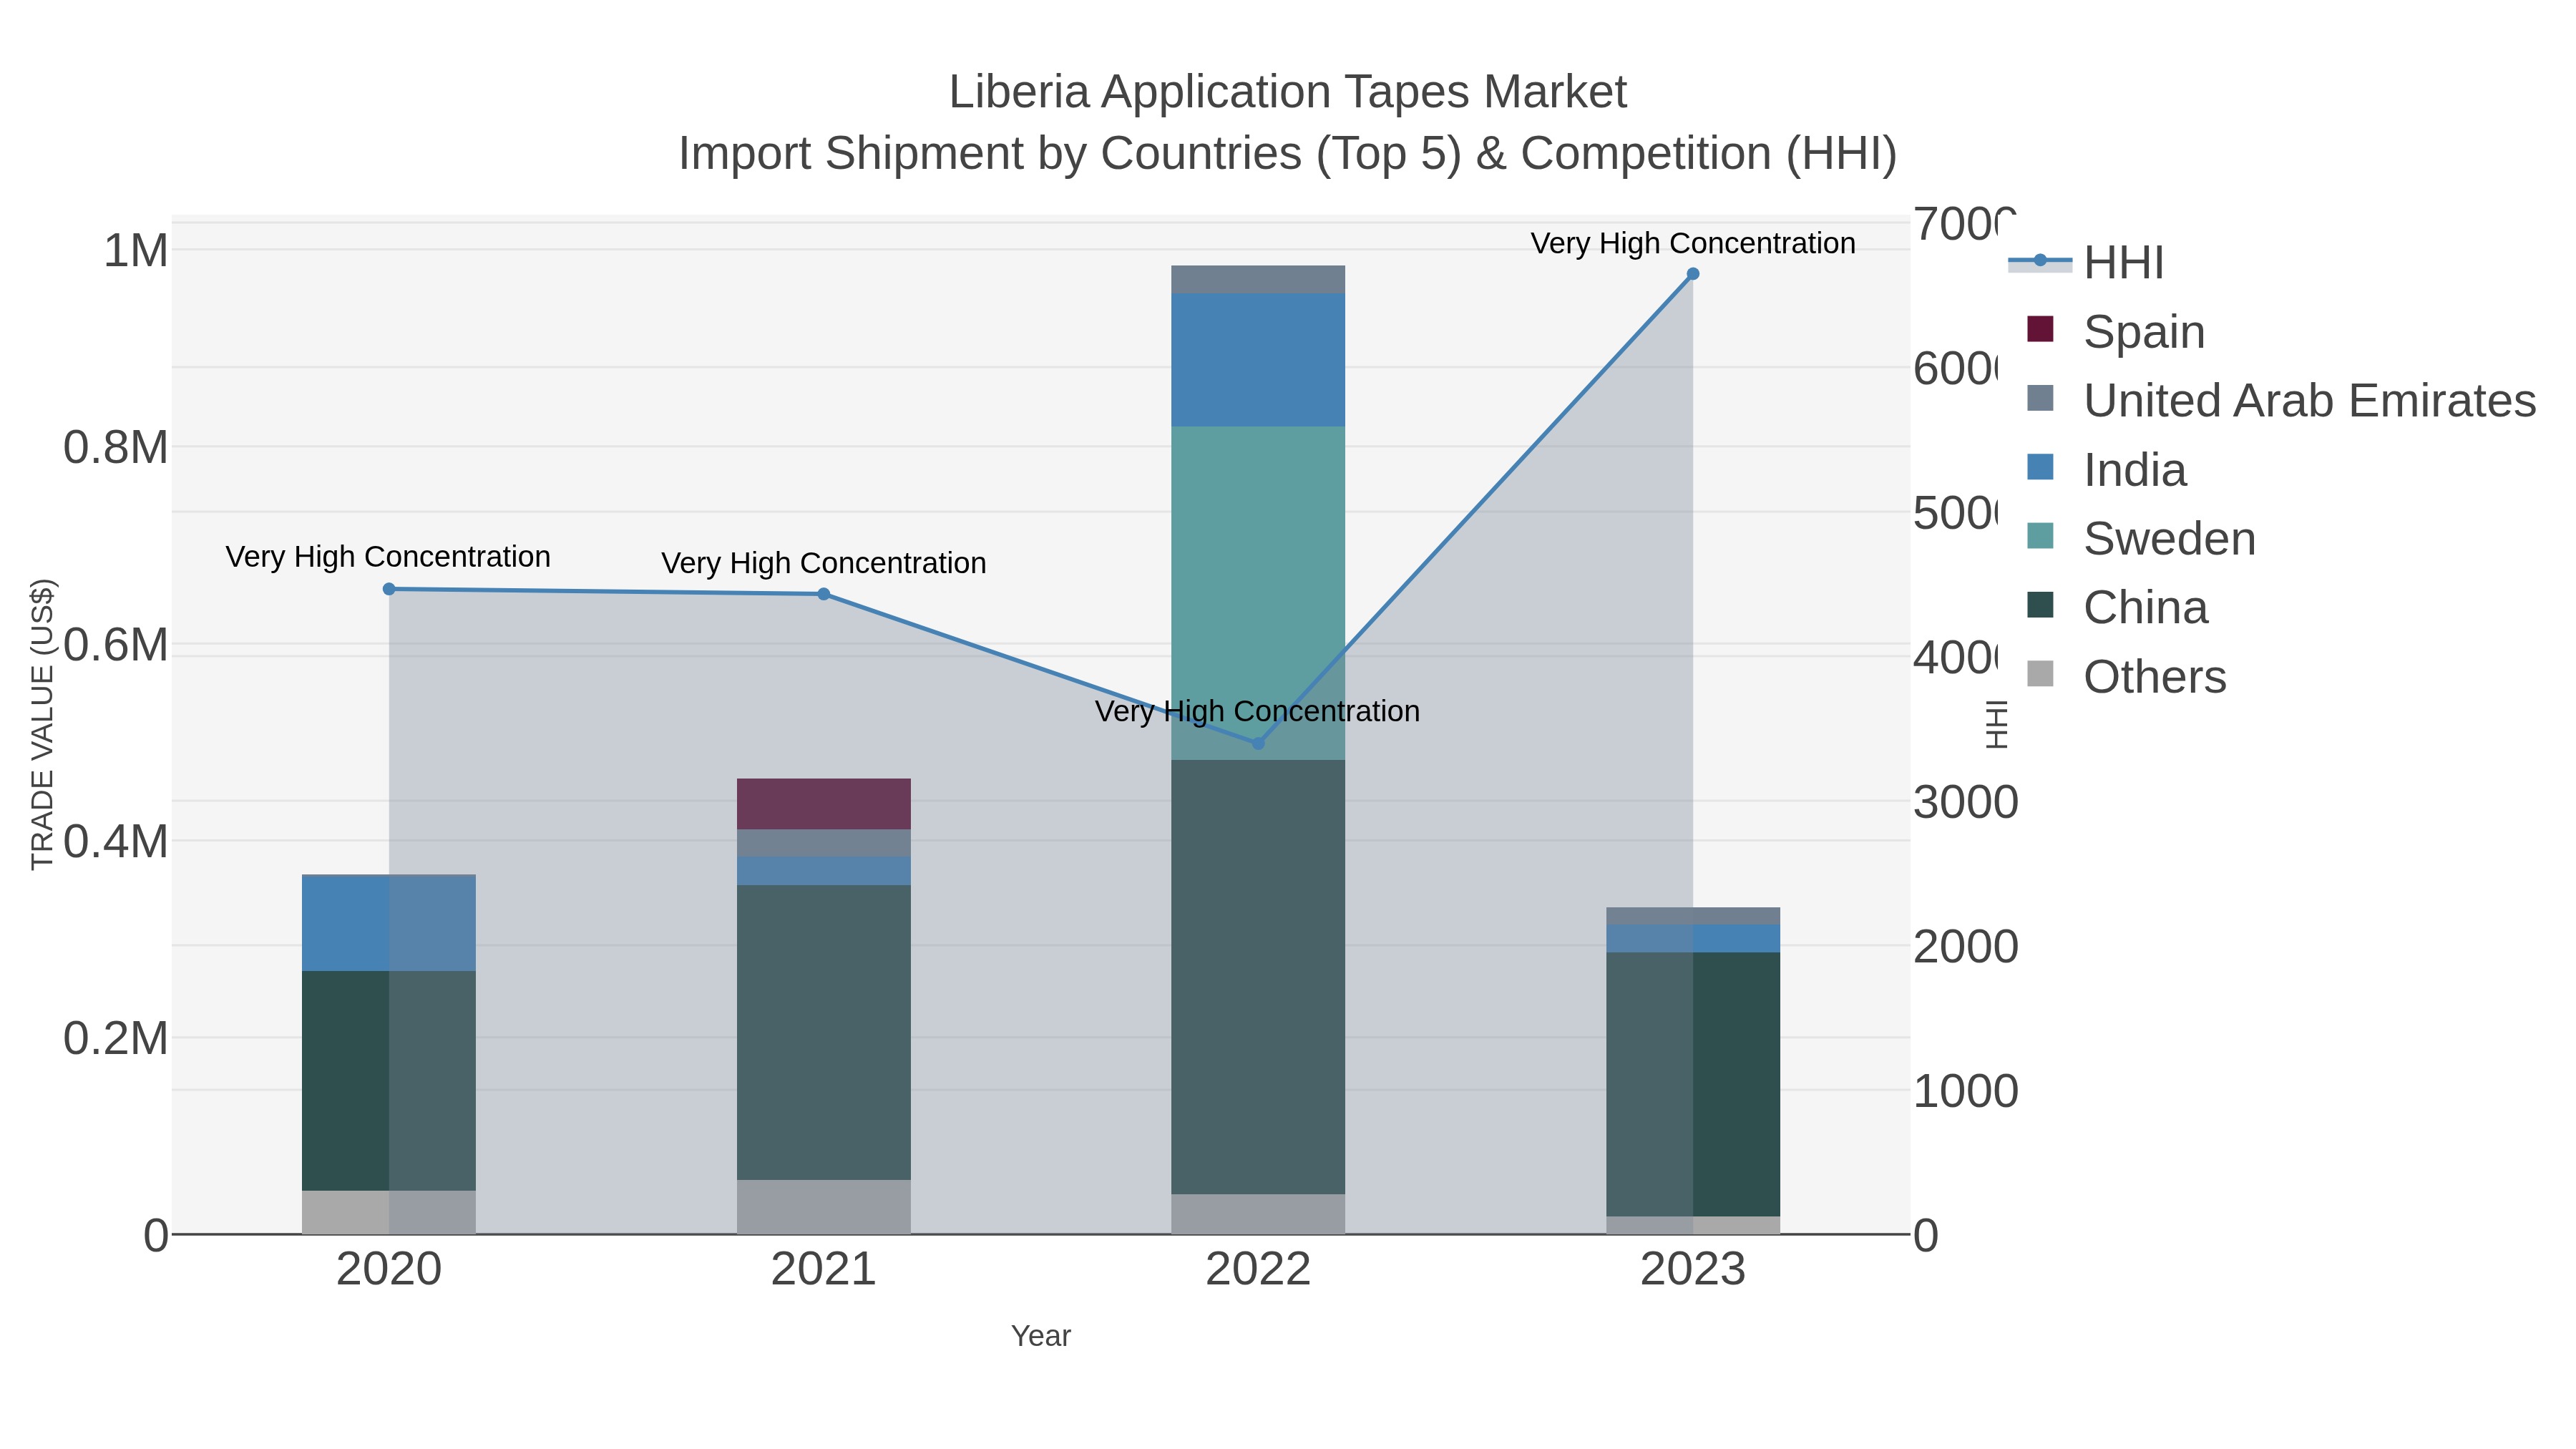Screen dimensions: 2576x1449
Task: Click the '0.6M' left axis tick label
Action: (116, 645)
